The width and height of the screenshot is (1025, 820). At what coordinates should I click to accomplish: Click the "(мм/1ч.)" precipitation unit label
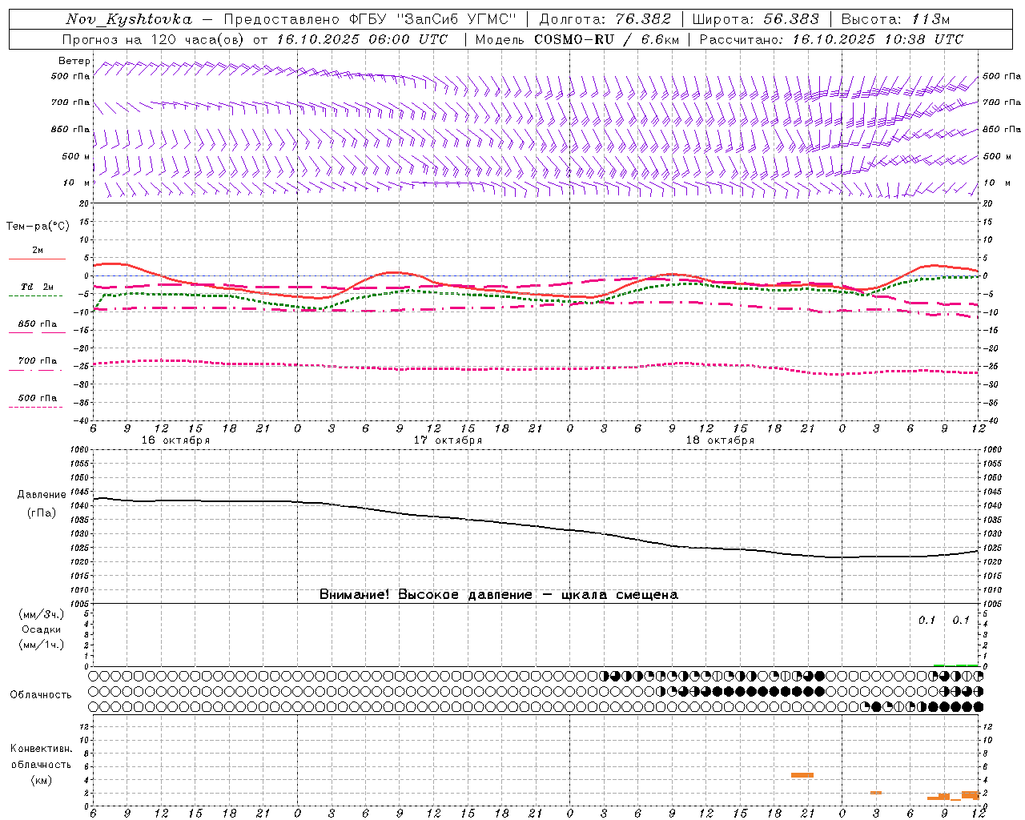click(x=42, y=645)
